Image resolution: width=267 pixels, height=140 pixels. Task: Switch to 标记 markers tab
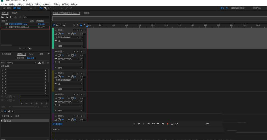coord(31,54)
